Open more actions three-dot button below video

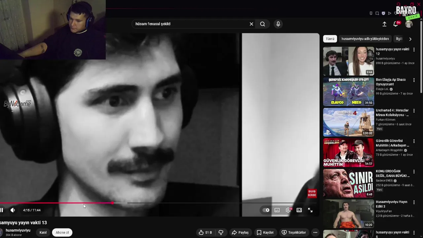pos(315,232)
